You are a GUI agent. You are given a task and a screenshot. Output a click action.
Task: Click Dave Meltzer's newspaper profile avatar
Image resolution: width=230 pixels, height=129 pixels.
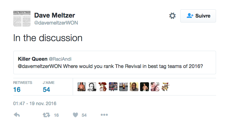(x=22, y=18)
